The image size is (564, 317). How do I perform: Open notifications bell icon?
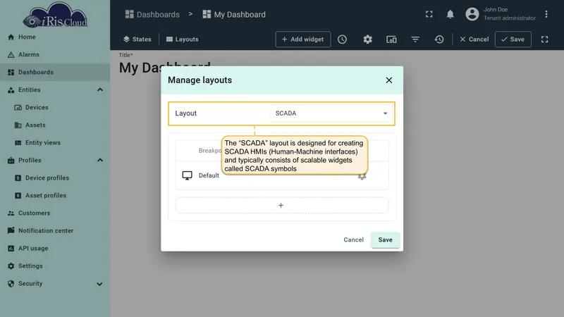point(450,14)
